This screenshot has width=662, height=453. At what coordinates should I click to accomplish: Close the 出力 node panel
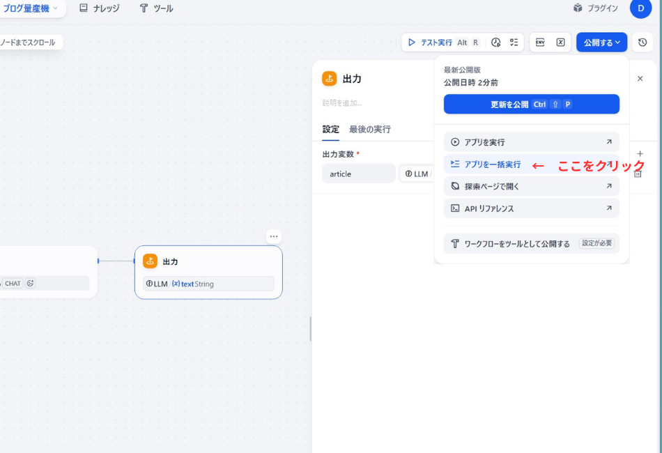(640, 78)
